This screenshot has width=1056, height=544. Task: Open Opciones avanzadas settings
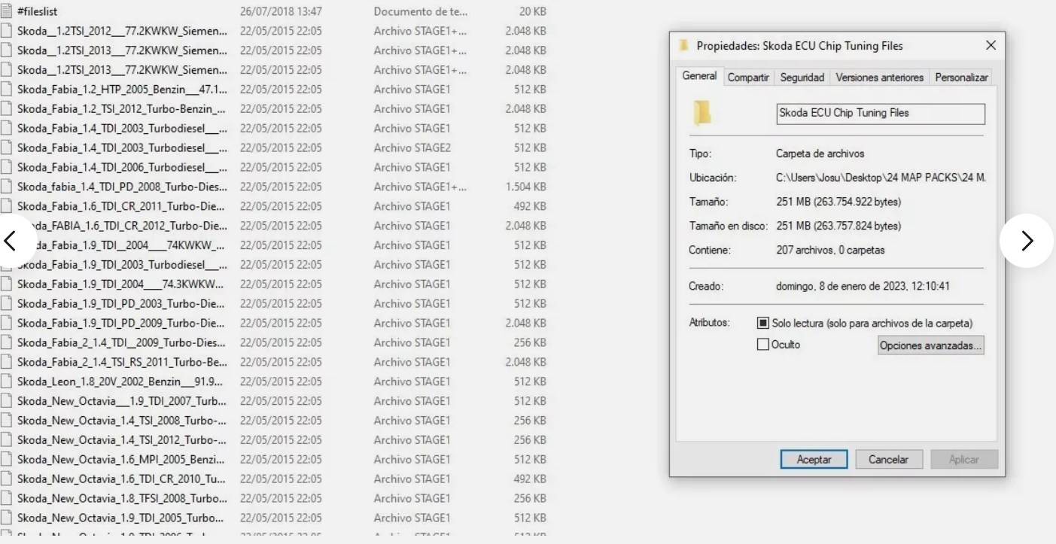pos(930,345)
